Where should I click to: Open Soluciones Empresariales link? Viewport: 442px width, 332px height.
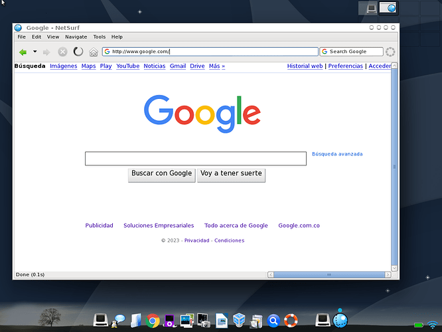pyautogui.click(x=159, y=225)
